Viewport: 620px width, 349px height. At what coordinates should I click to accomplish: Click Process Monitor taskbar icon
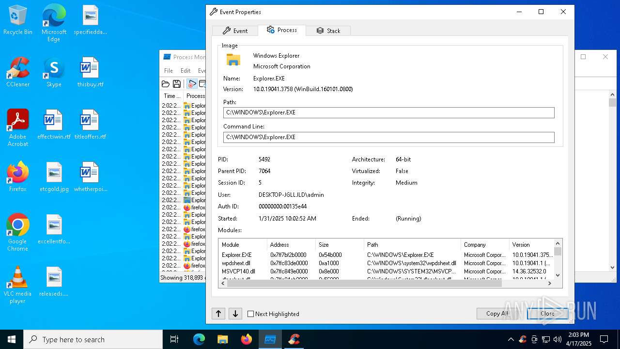pyautogui.click(x=270, y=339)
